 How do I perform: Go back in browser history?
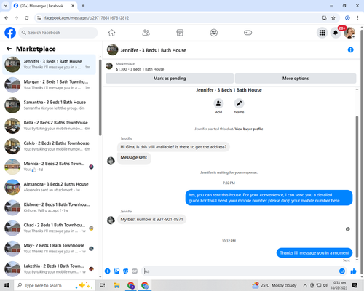pos(7,18)
